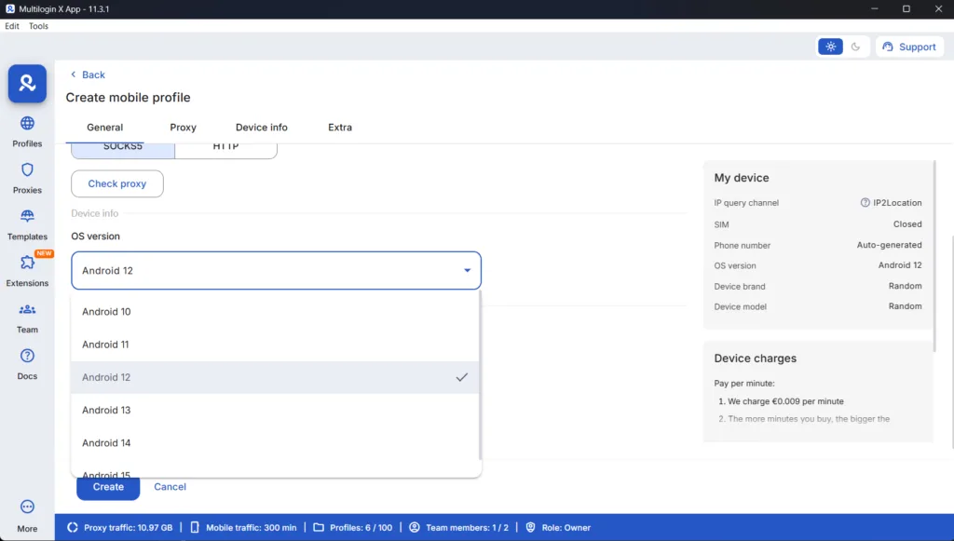Switch to light theme sun toggle
954x541 pixels.
coord(830,47)
